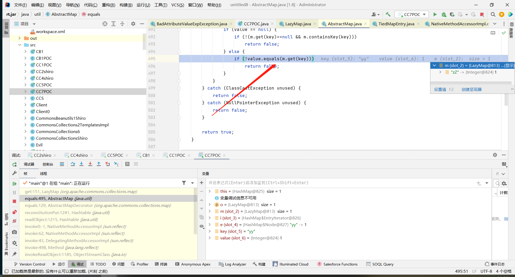Open Anonymous Apex tool window
Image resolution: width=515 pixels, height=277 pixels.
[x=193, y=264]
